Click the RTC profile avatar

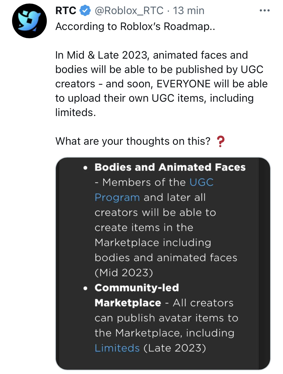29,21
